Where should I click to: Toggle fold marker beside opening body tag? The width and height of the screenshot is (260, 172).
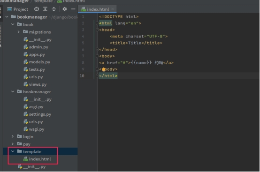[97, 56]
